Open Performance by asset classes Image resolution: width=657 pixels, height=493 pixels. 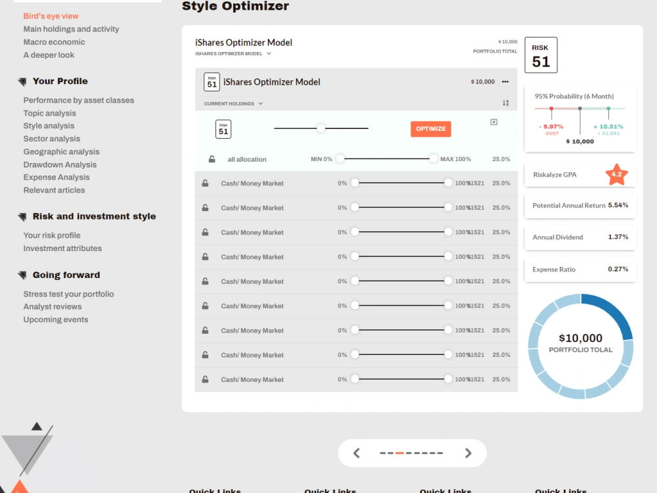(x=79, y=100)
